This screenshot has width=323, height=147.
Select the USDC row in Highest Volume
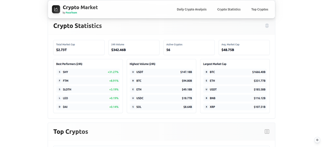click(161, 98)
